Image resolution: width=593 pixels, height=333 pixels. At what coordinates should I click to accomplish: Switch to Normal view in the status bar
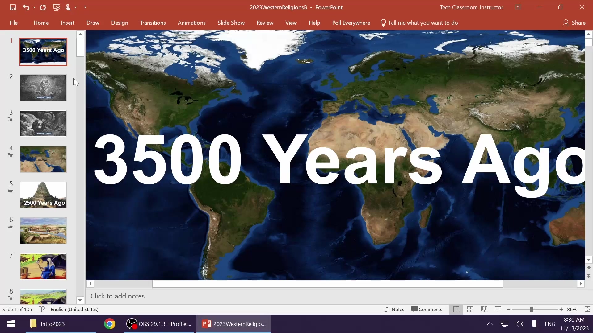(x=456, y=309)
